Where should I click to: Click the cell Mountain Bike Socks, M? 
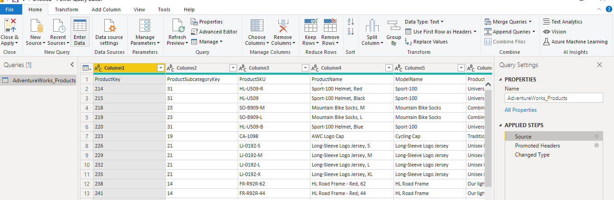pos(352,108)
